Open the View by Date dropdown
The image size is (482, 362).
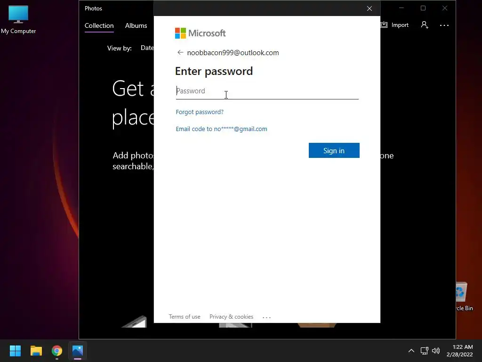coord(147,48)
